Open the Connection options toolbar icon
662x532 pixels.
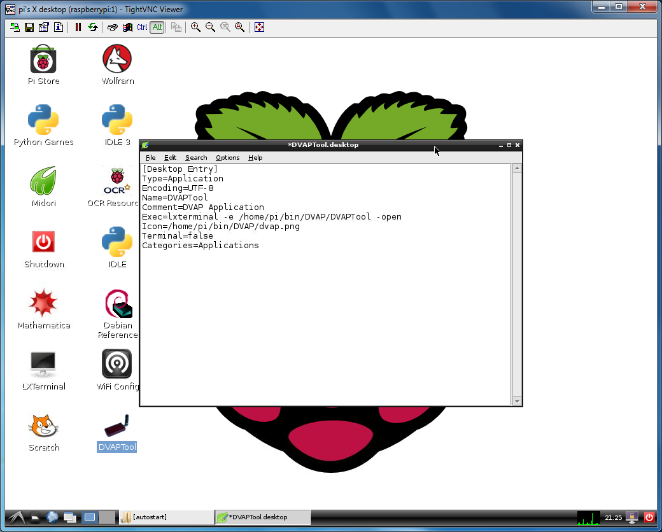(x=43, y=27)
